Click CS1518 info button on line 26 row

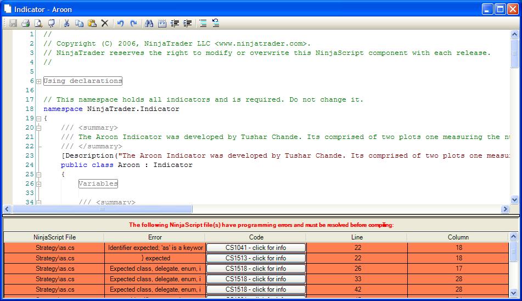[x=256, y=269]
